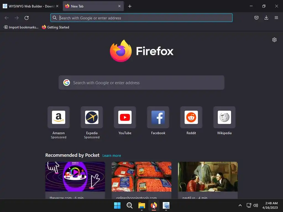Open Windows Start menu

[117, 205]
